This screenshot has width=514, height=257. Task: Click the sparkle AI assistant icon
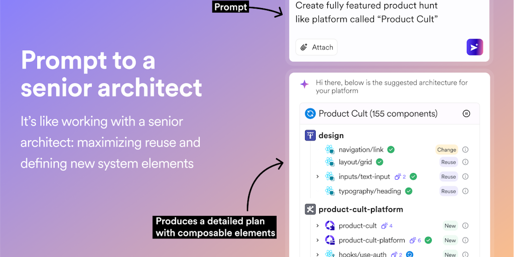point(304,84)
